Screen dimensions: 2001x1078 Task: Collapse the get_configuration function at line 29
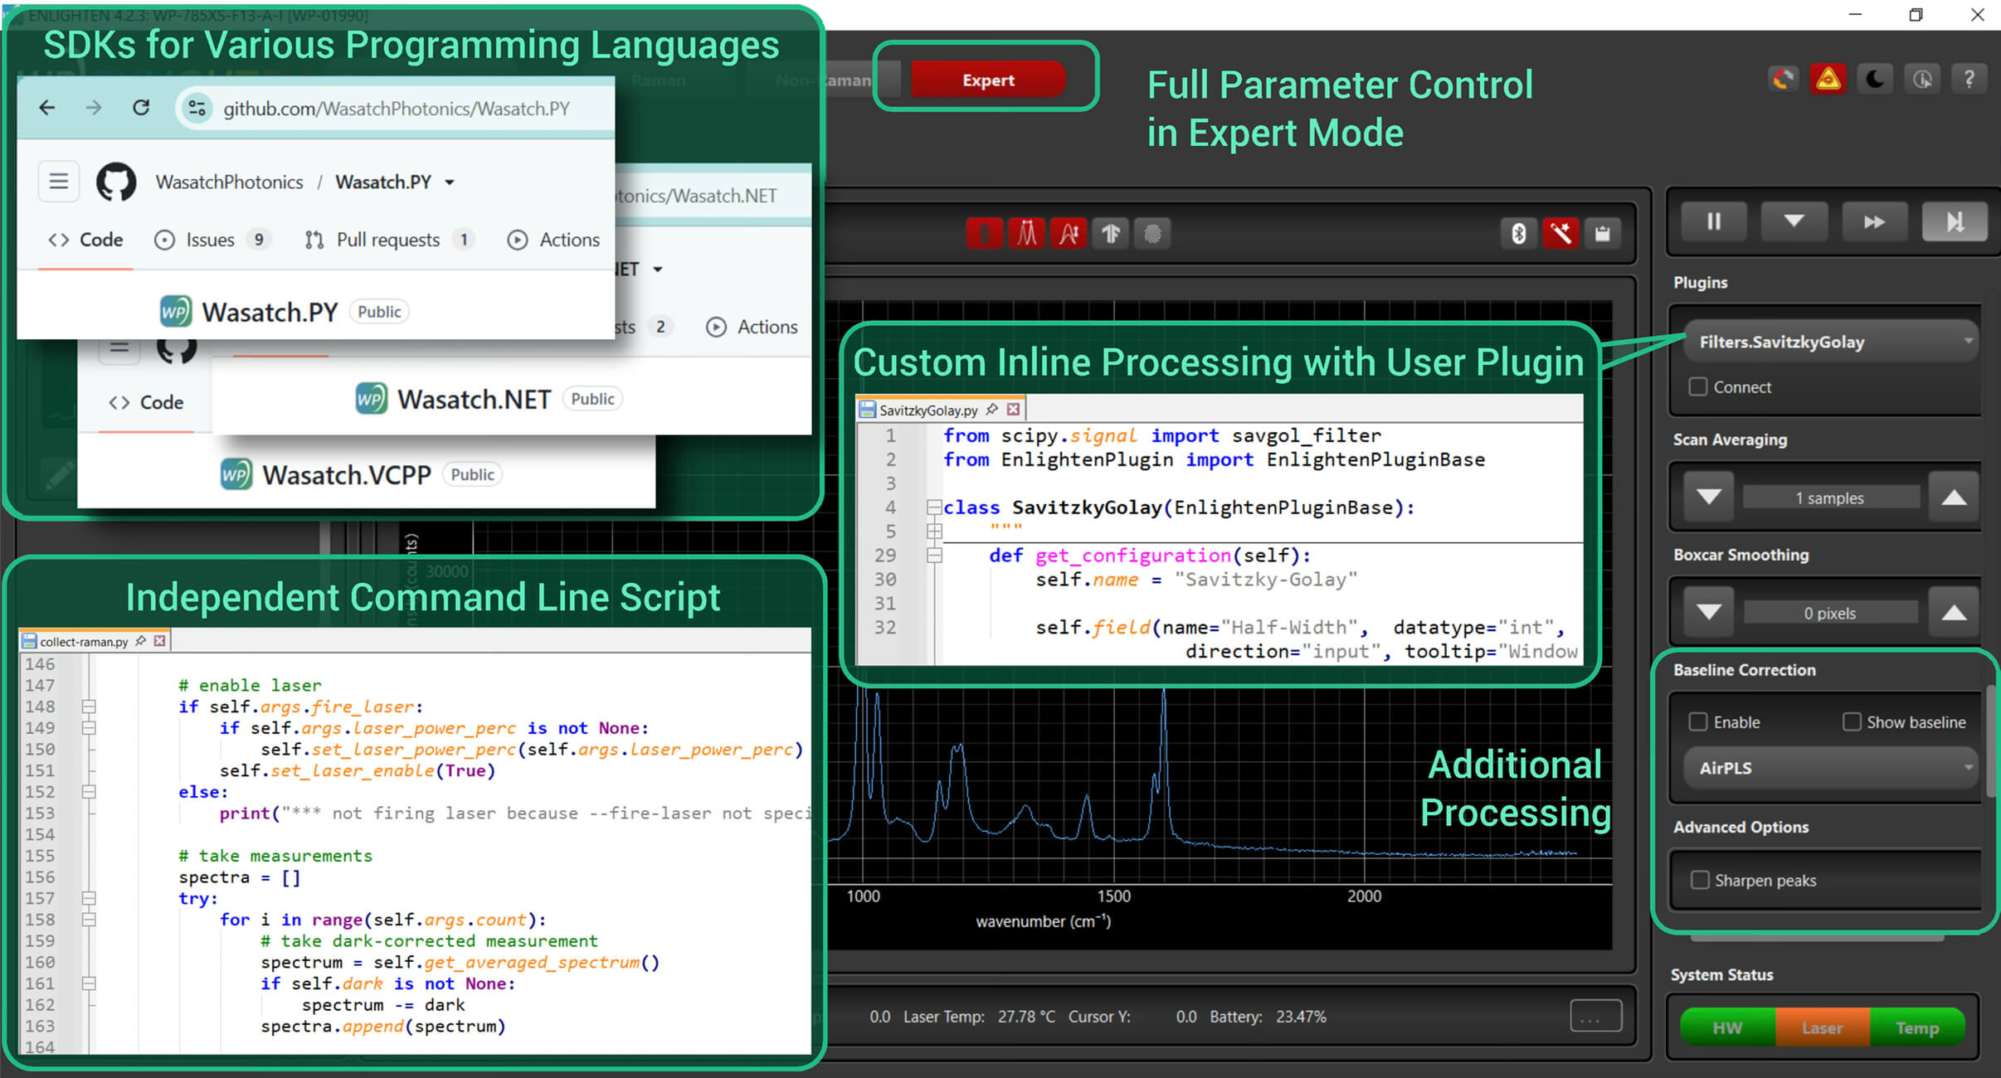click(x=934, y=555)
